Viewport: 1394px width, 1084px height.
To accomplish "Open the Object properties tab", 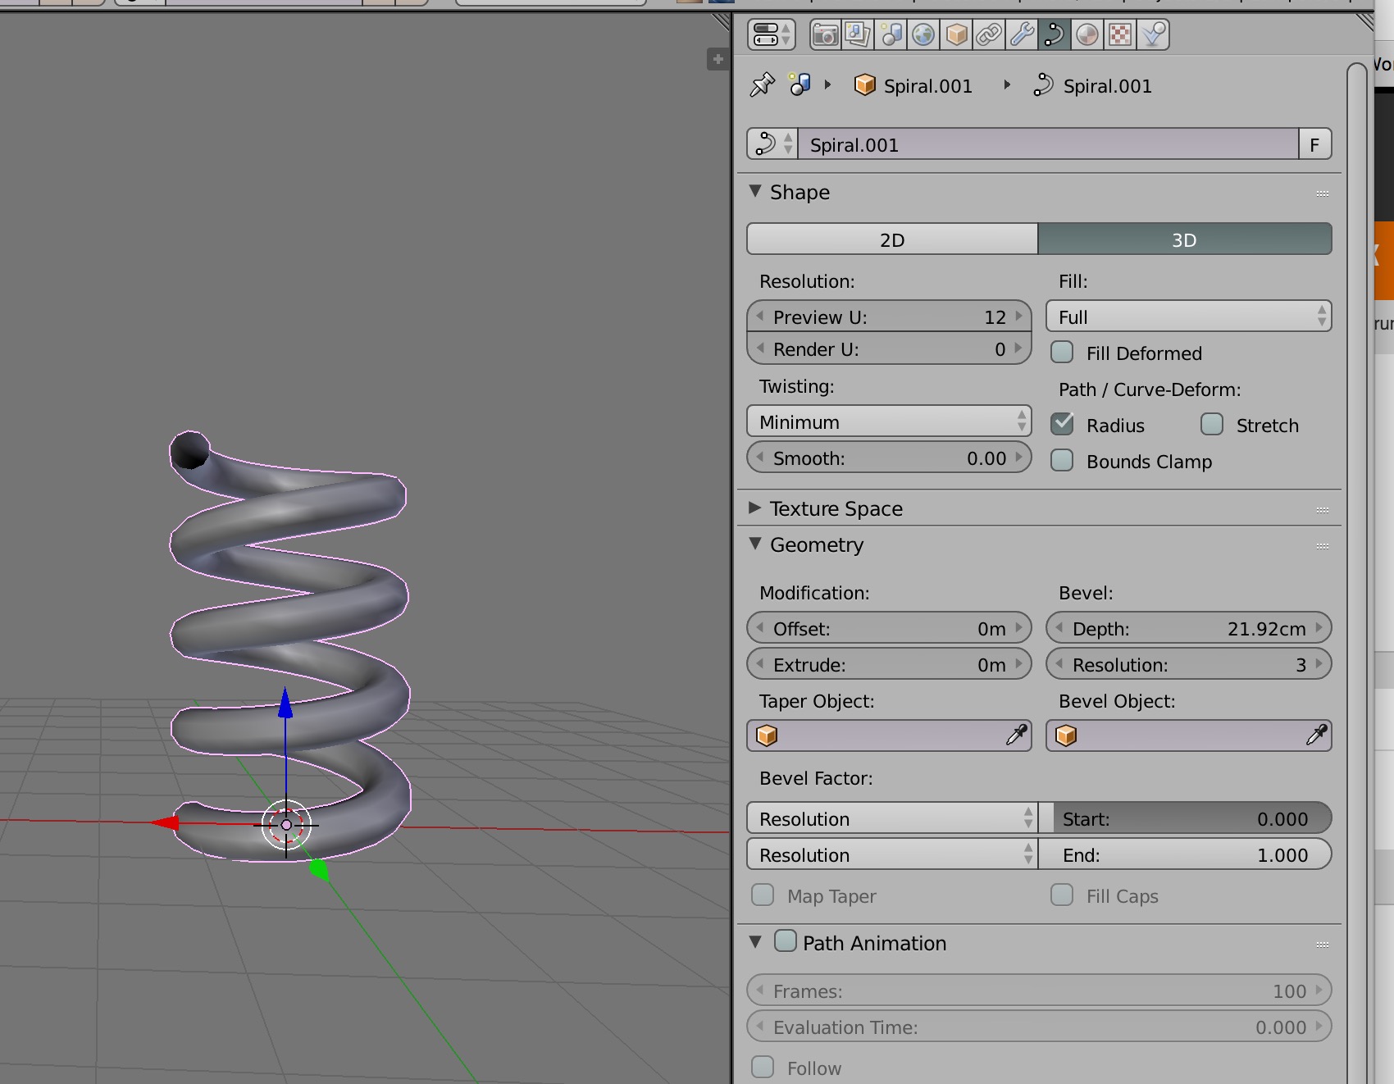I will [x=956, y=34].
